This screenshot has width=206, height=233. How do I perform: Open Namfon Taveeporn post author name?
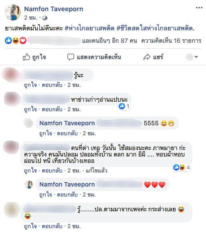pos(54,9)
